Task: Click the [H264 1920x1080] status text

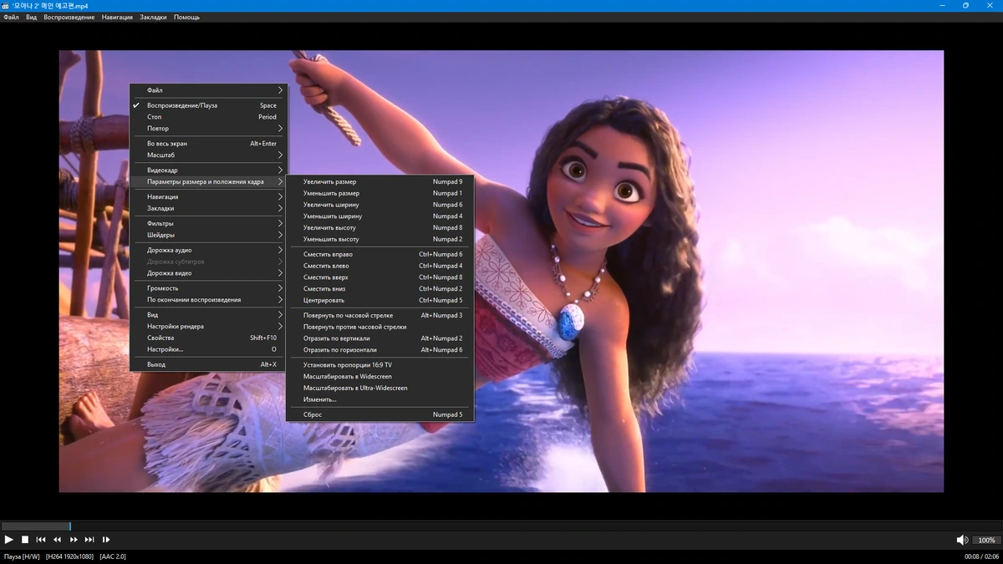Action: click(x=69, y=556)
